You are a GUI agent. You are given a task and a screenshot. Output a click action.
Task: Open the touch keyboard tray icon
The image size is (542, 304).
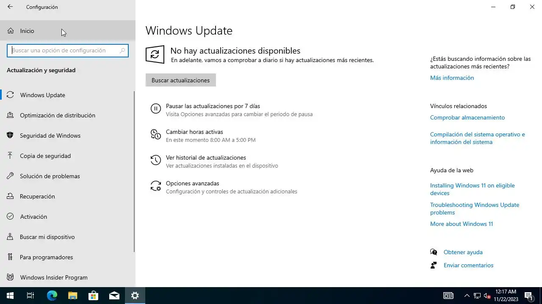tap(448, 296)
